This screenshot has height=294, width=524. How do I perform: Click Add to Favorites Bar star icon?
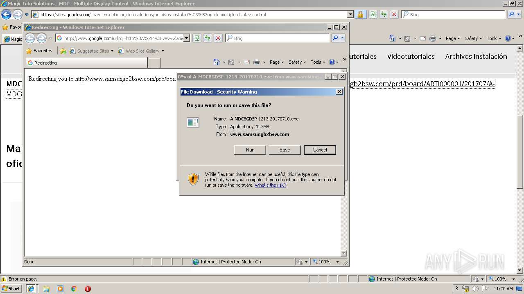(x=63, y=51)
